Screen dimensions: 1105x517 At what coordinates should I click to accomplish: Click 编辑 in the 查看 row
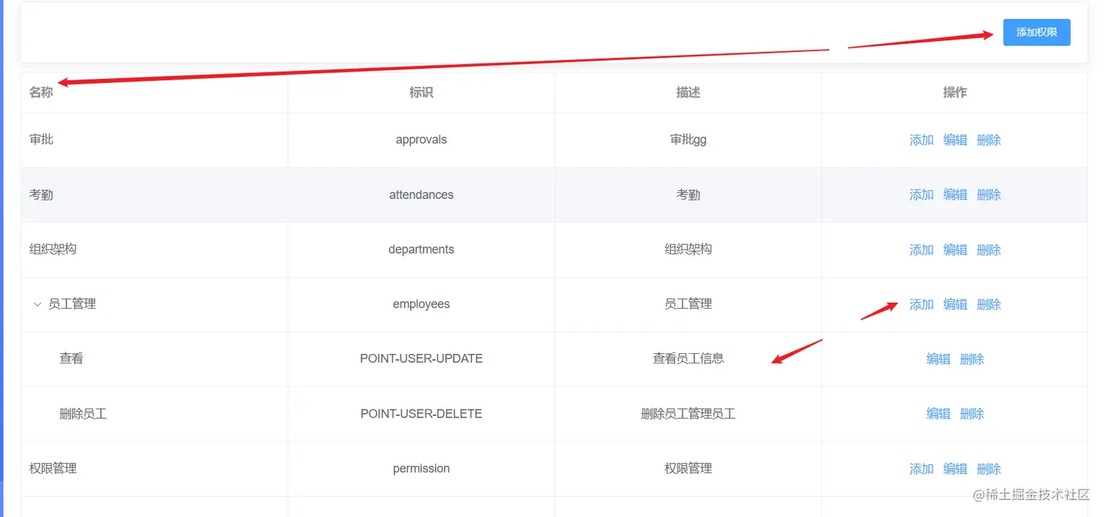pos(938,358)
